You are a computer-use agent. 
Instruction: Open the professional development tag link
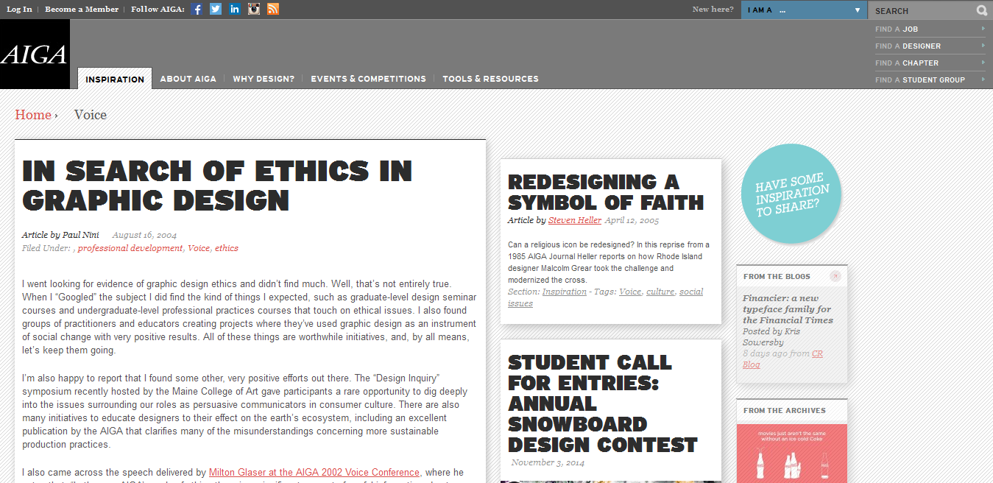click(130, 248)
